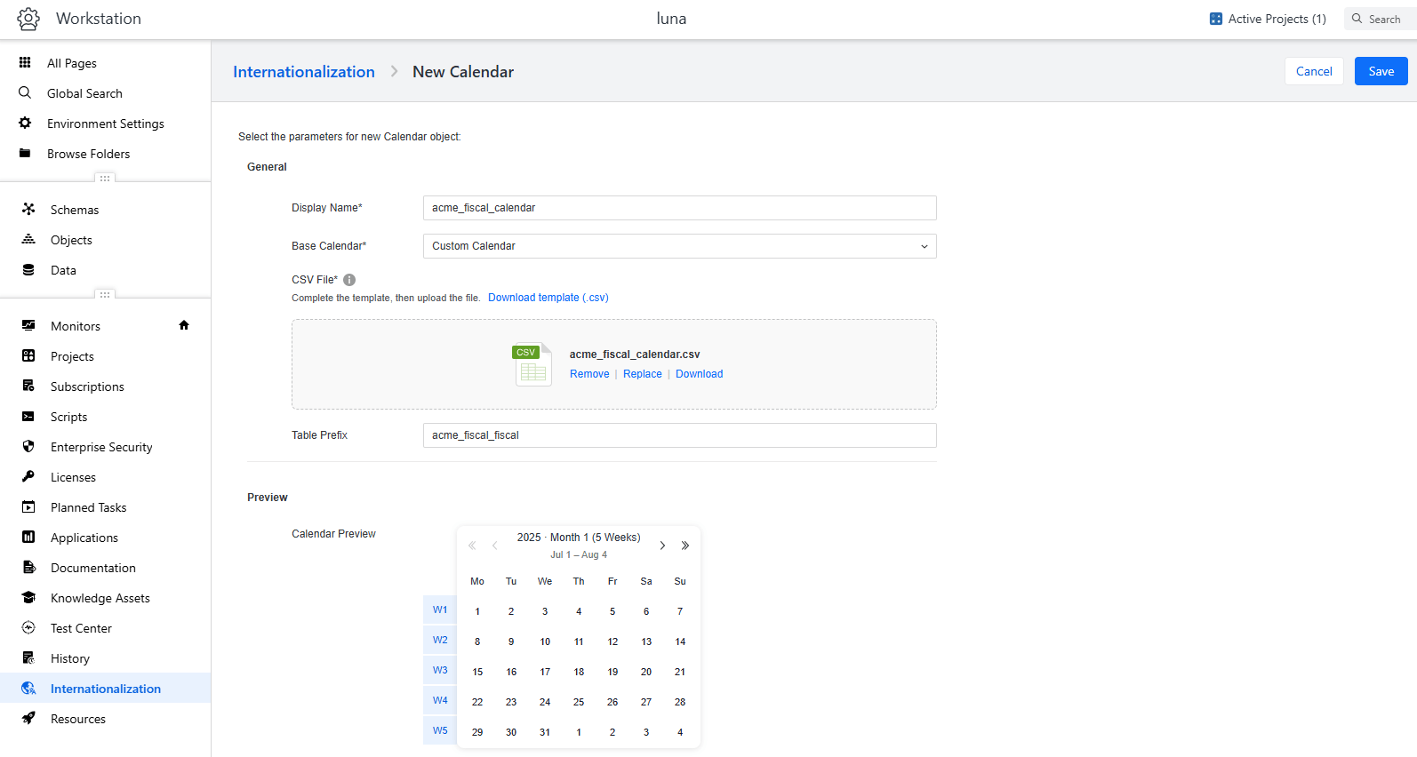Viewport: 1417px width, 757px height.
Task: Select Test Center text in the sidebar
Action: click(81, 628)
